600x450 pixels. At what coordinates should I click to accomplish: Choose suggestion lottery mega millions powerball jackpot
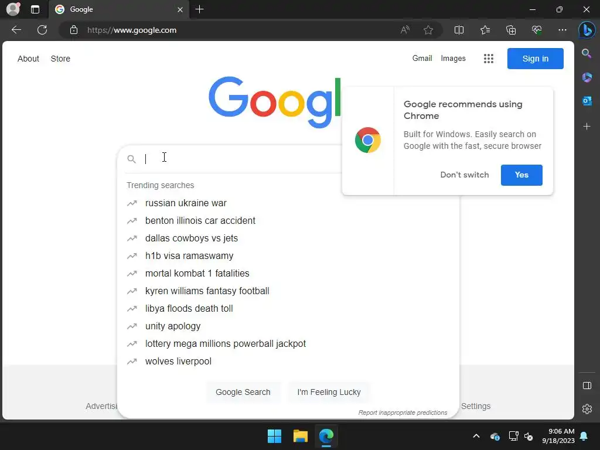pos(288,344)
